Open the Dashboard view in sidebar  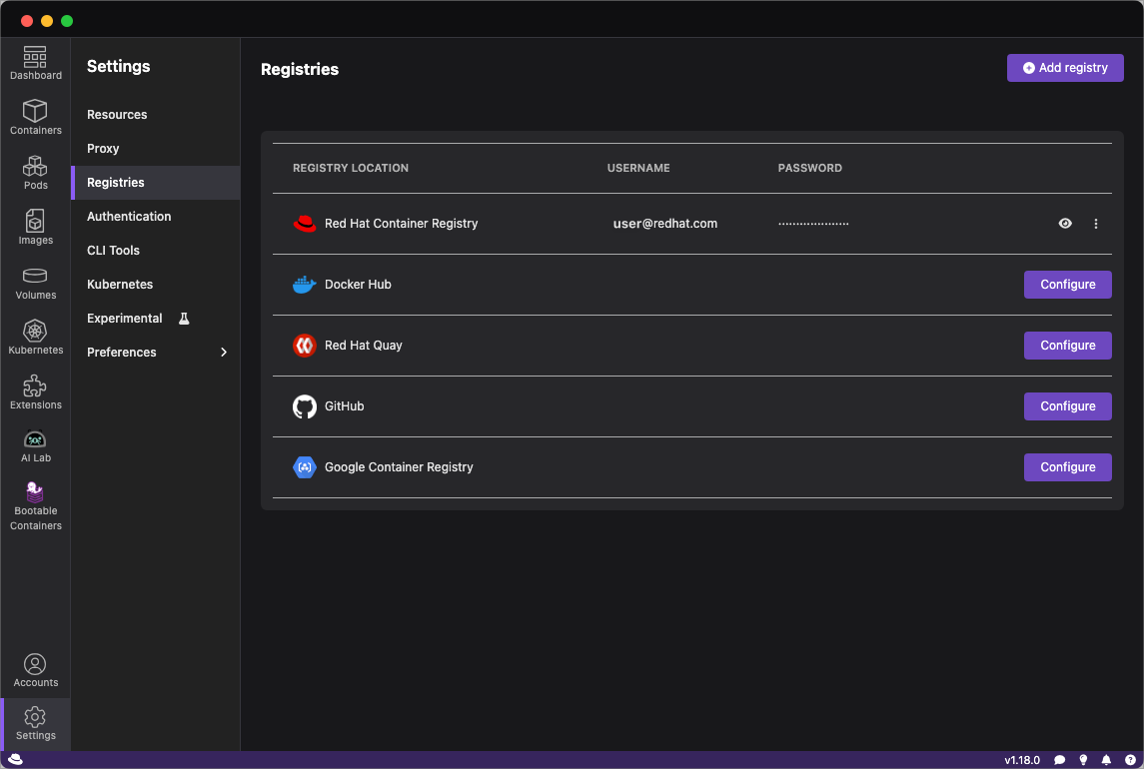35,64
